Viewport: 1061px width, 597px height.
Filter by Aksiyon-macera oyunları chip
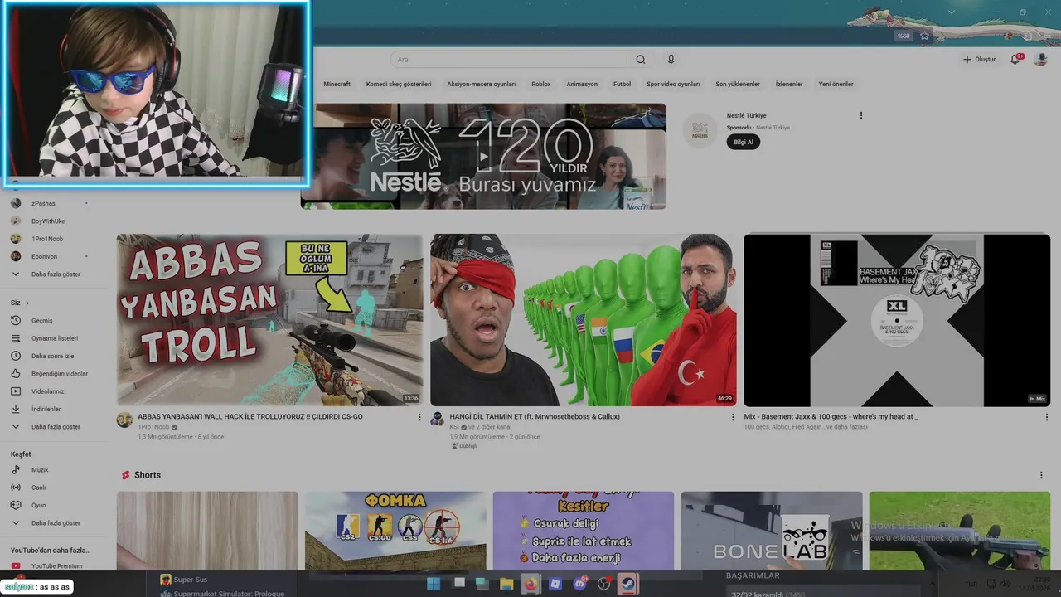481,84
